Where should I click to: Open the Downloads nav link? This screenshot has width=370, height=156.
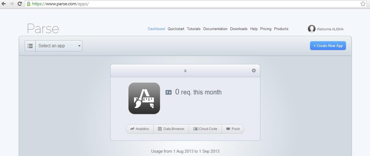click(x=239, y=29)
